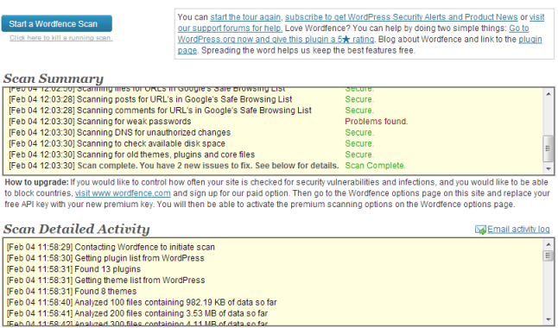558x328 pixels.
Task: Start a Wordfence Scan
Action: click(x=57, y=24)
